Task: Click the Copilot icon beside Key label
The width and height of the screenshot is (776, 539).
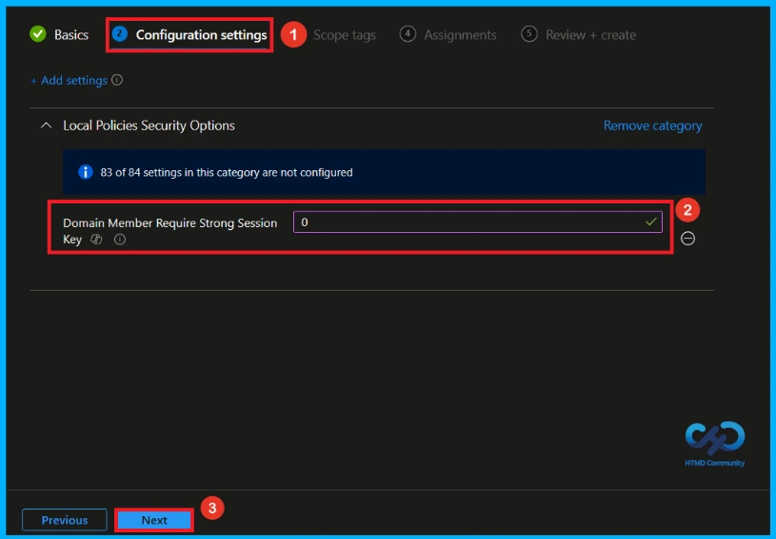Action: point(96,240)
